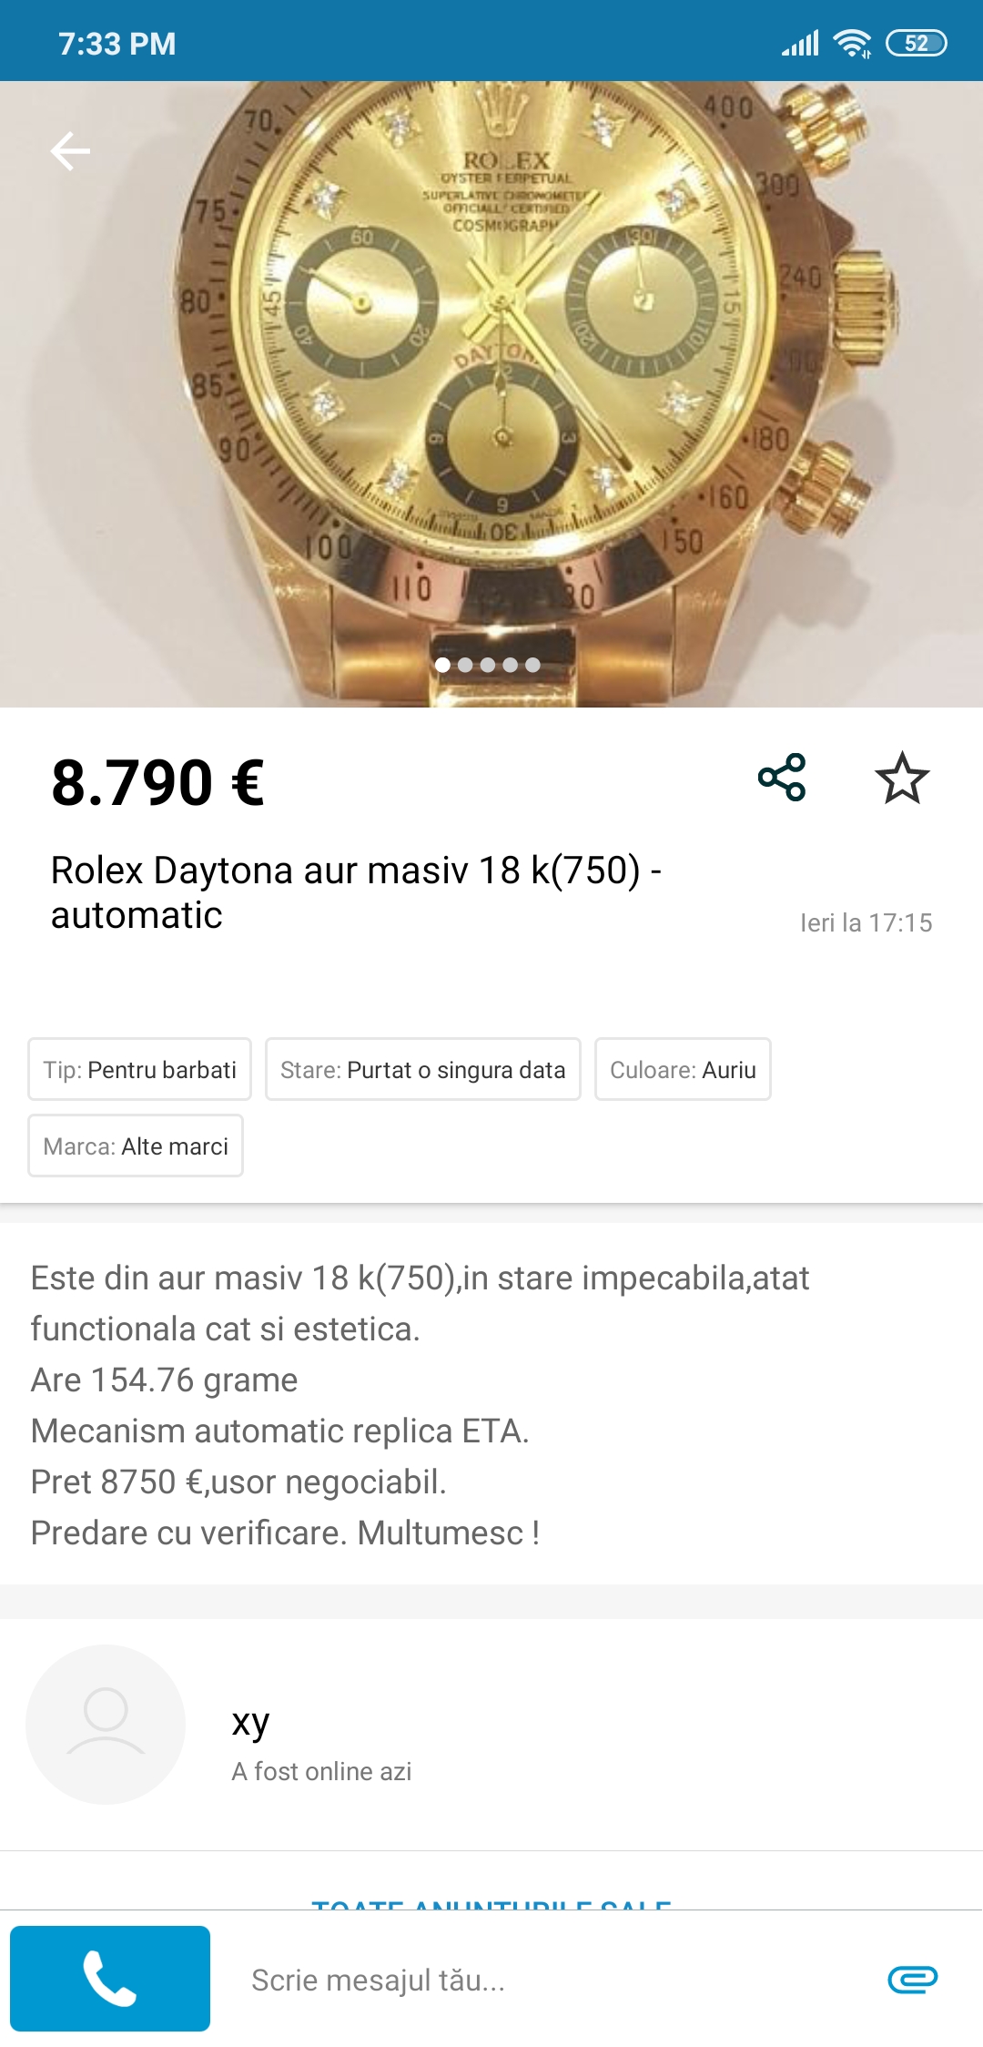Viewport: 983px width, 2047px height.
Task: Add listing to favorites with star
Action: tap(901, 779)
